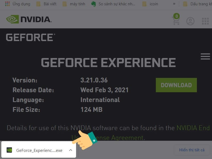This screenshot has width=212, height=159.
Task: Click the File Size: label
Action: coord(26,109)
